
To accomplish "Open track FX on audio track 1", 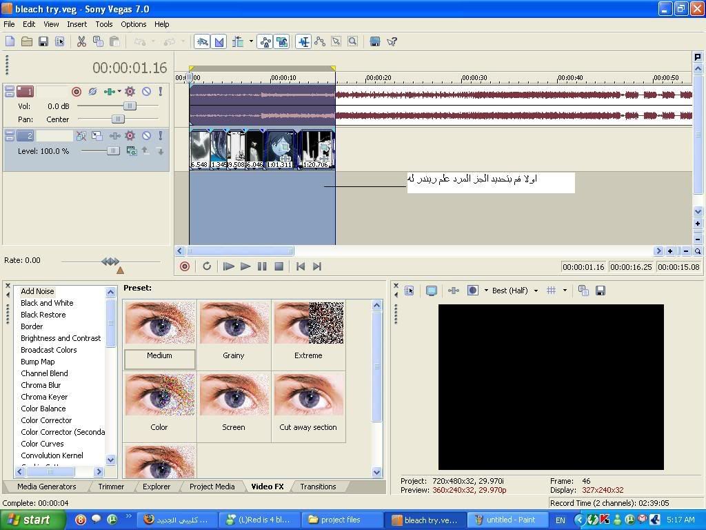I will (x=130, y=92).
